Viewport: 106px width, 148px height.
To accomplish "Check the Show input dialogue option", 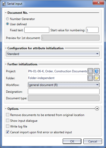I will 7,120.
